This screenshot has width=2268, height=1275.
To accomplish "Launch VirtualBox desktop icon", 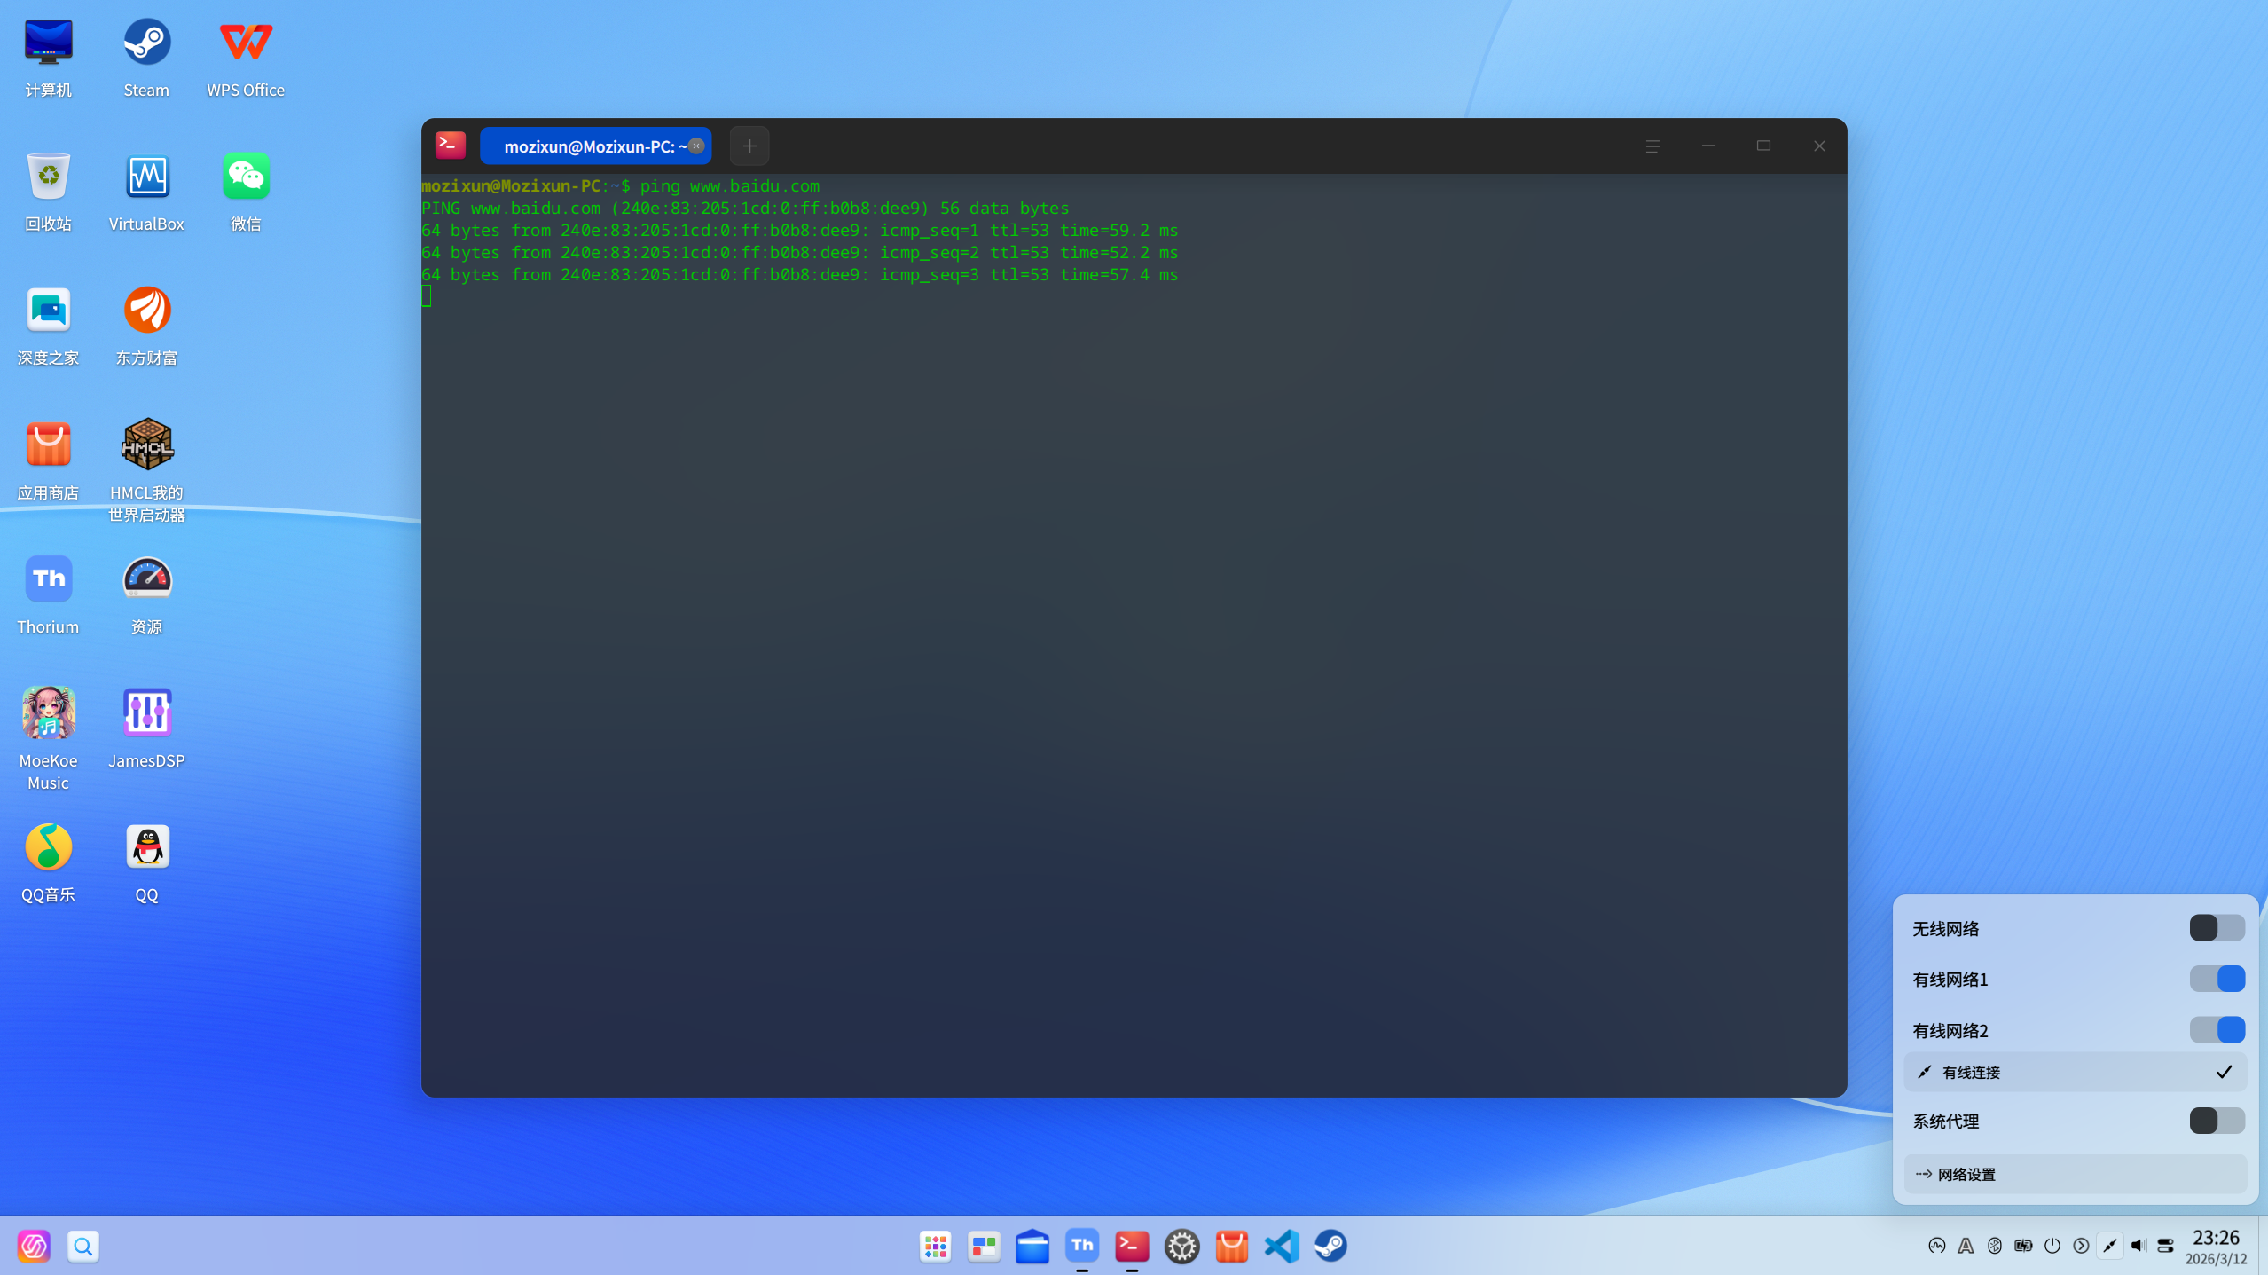I will (146, 177).
